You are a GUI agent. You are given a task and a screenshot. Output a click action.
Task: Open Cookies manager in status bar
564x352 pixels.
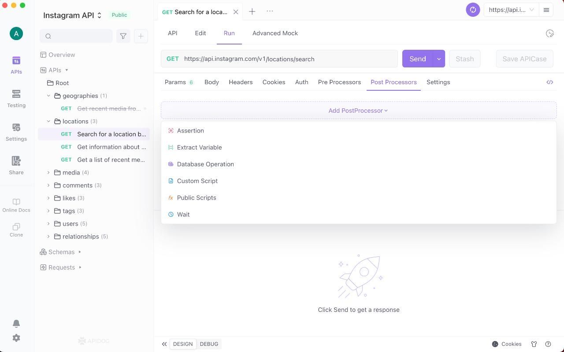pyautogui.click(x=507, y=344)
